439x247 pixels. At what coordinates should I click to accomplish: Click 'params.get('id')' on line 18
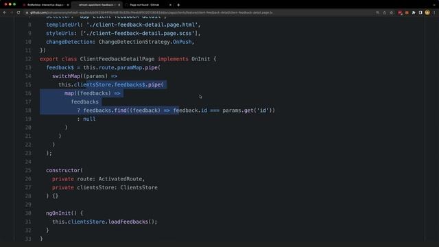(x=247, y=110)
